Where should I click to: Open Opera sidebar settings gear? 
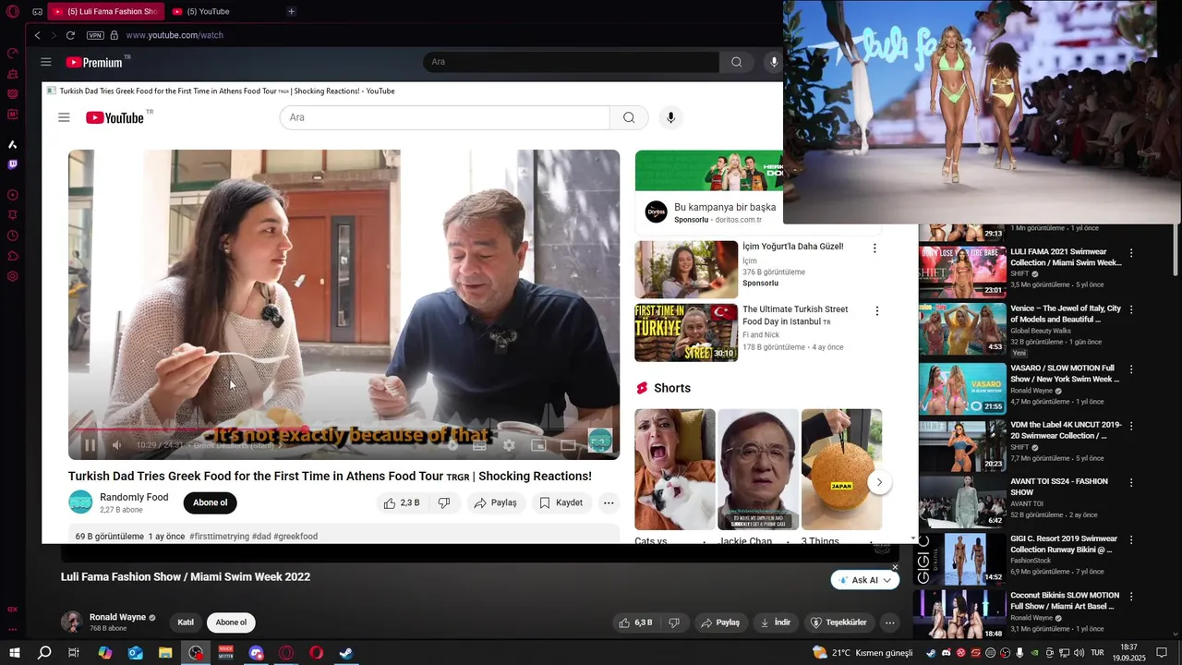[13, 276]
